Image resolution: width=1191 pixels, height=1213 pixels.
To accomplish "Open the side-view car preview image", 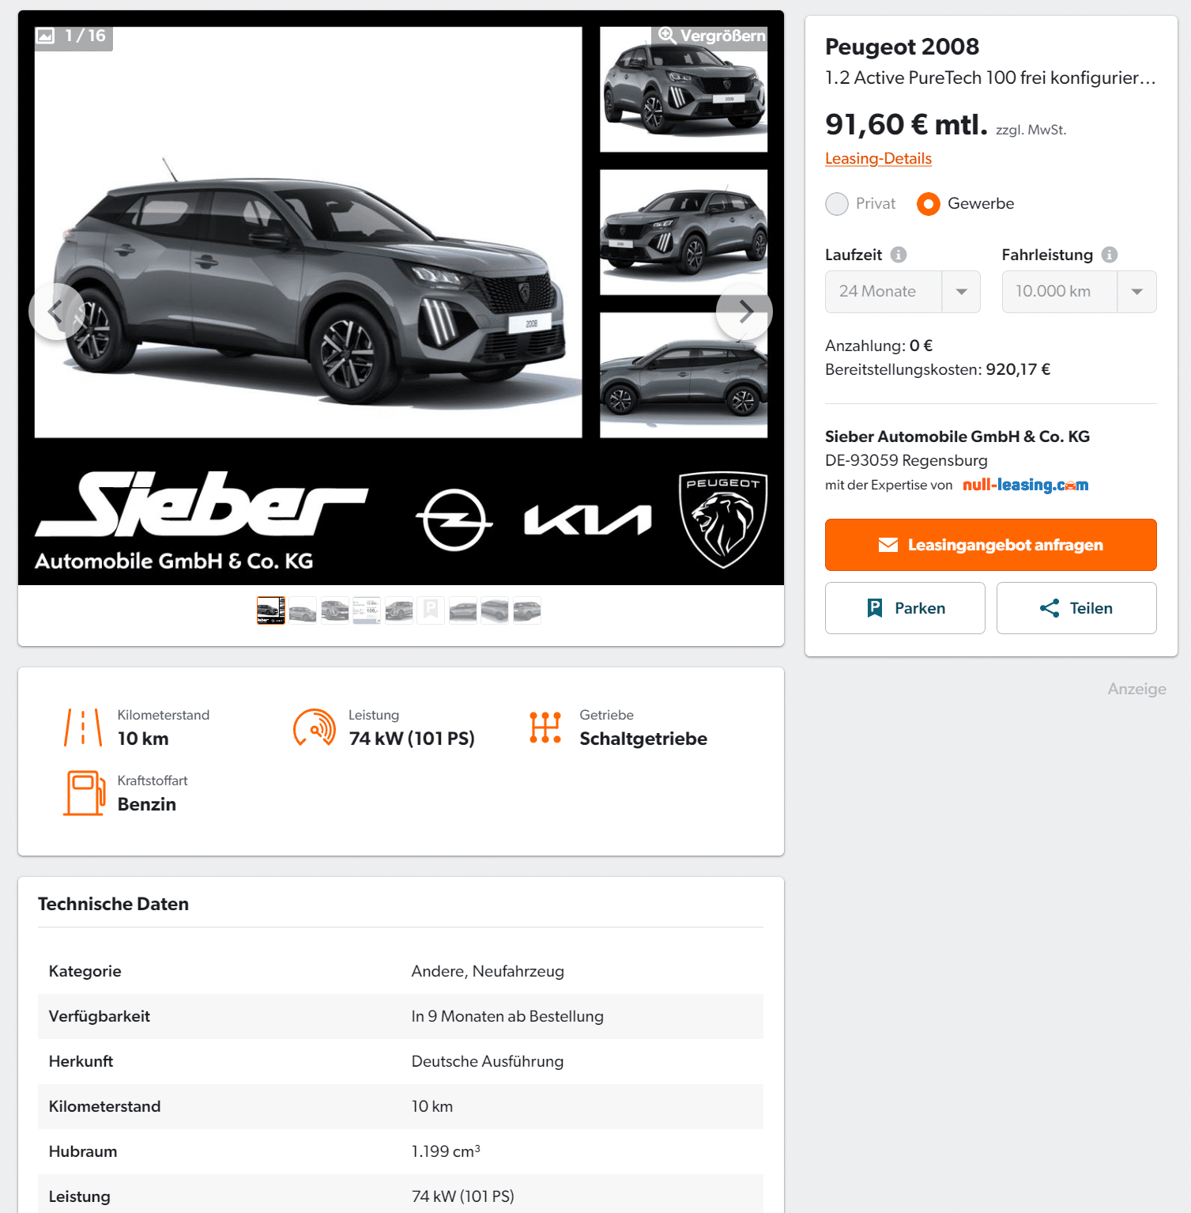I will point(684,375).
